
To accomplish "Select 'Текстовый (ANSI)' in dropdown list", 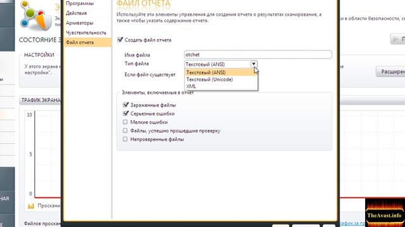I will coord(221,73).
